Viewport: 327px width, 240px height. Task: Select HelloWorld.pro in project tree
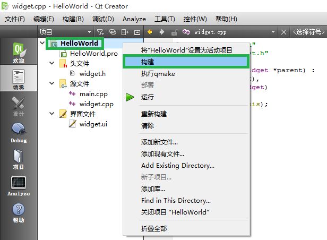coord(94,54)
